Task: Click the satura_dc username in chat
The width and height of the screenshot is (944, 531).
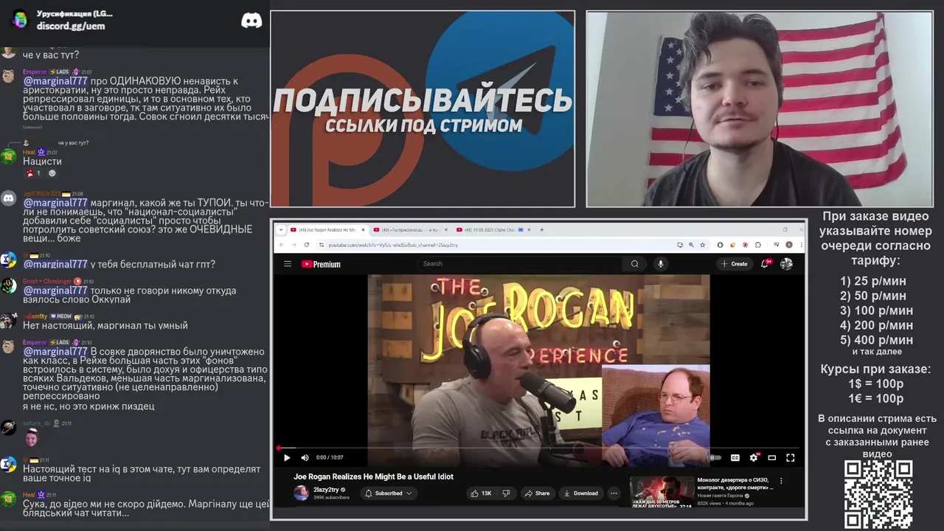Action: click(x=37, y=423)
